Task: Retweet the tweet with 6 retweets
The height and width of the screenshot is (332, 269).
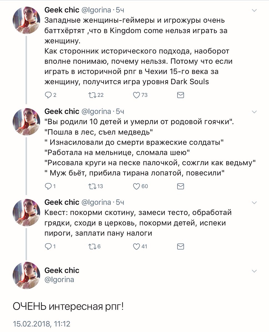Action: [x=91, y=246]
